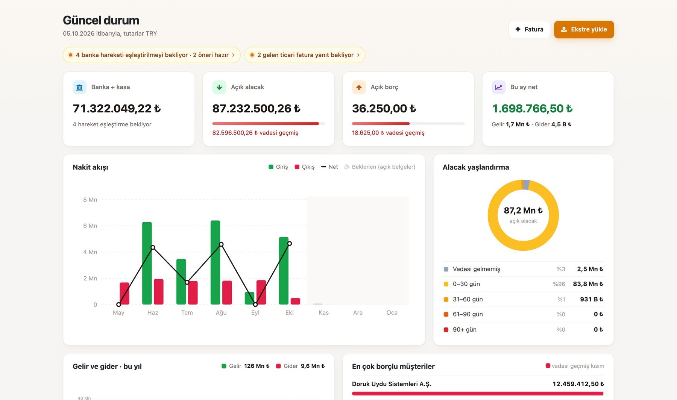This screenshot has width=677, height=400.
Task: Click the 90+ gün red swatch
Action: (x=446, y=330)
